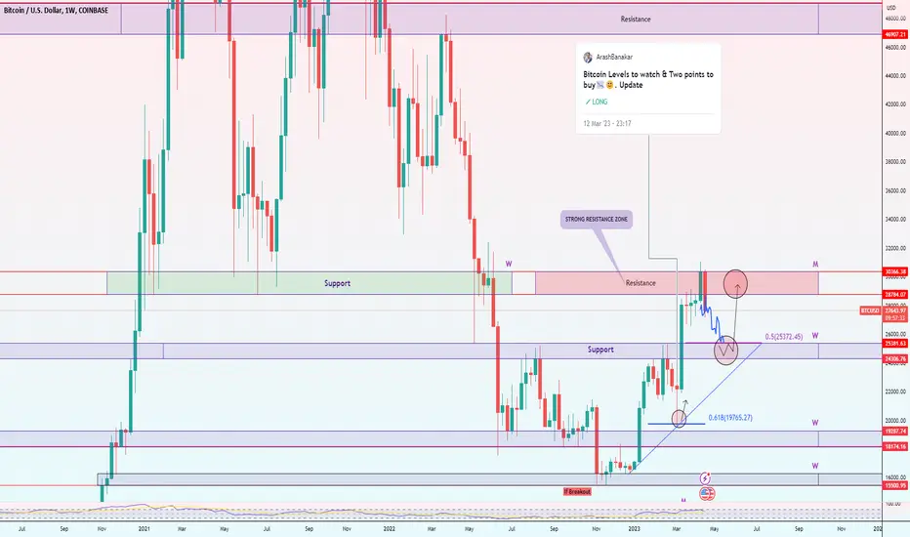Screen dimensions: 910x537
Task: Click ArashBanakar's avatar in the idea card
Action: [588, 57]
